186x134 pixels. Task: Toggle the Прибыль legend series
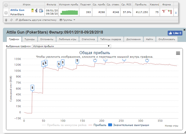pyautogui.click(x=98, y=125)
